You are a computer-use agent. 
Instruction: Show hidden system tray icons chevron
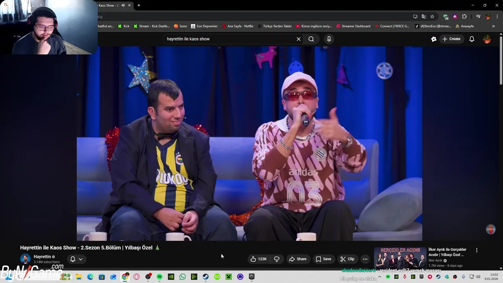point(379,277)
